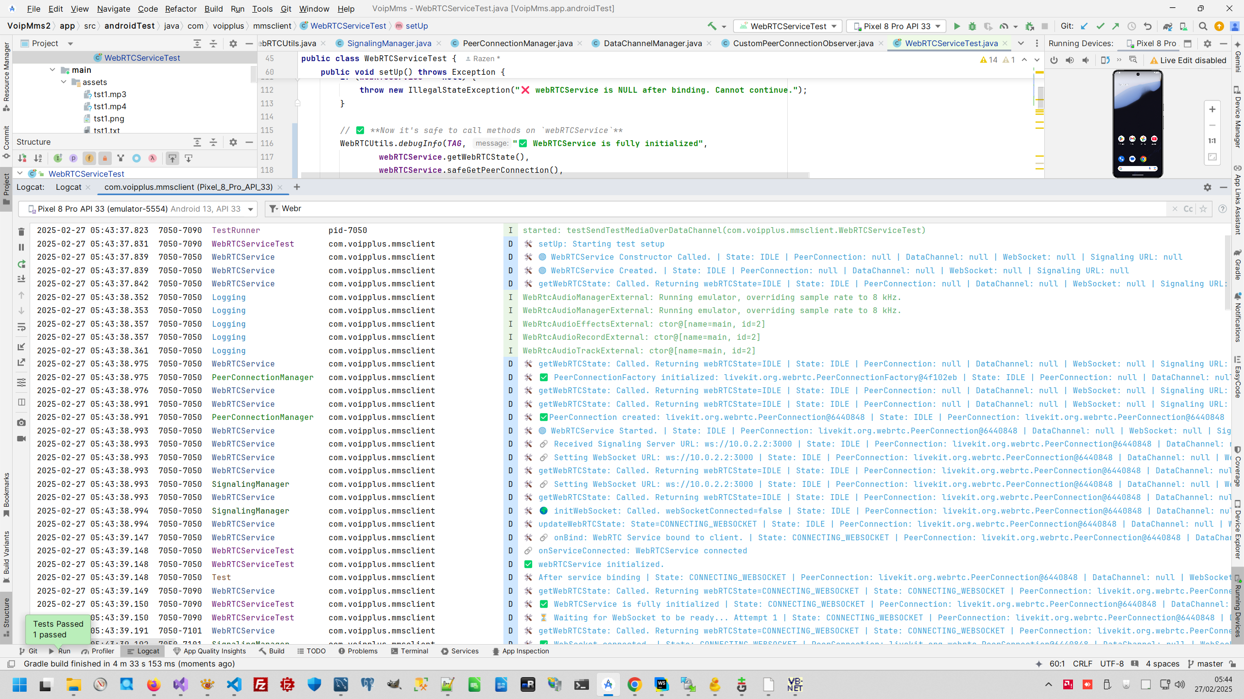Start screen recording from Logcat sidebar
Image resolution: width=1244 pixels, height=699 pixels.
click(x=21, y=438)
